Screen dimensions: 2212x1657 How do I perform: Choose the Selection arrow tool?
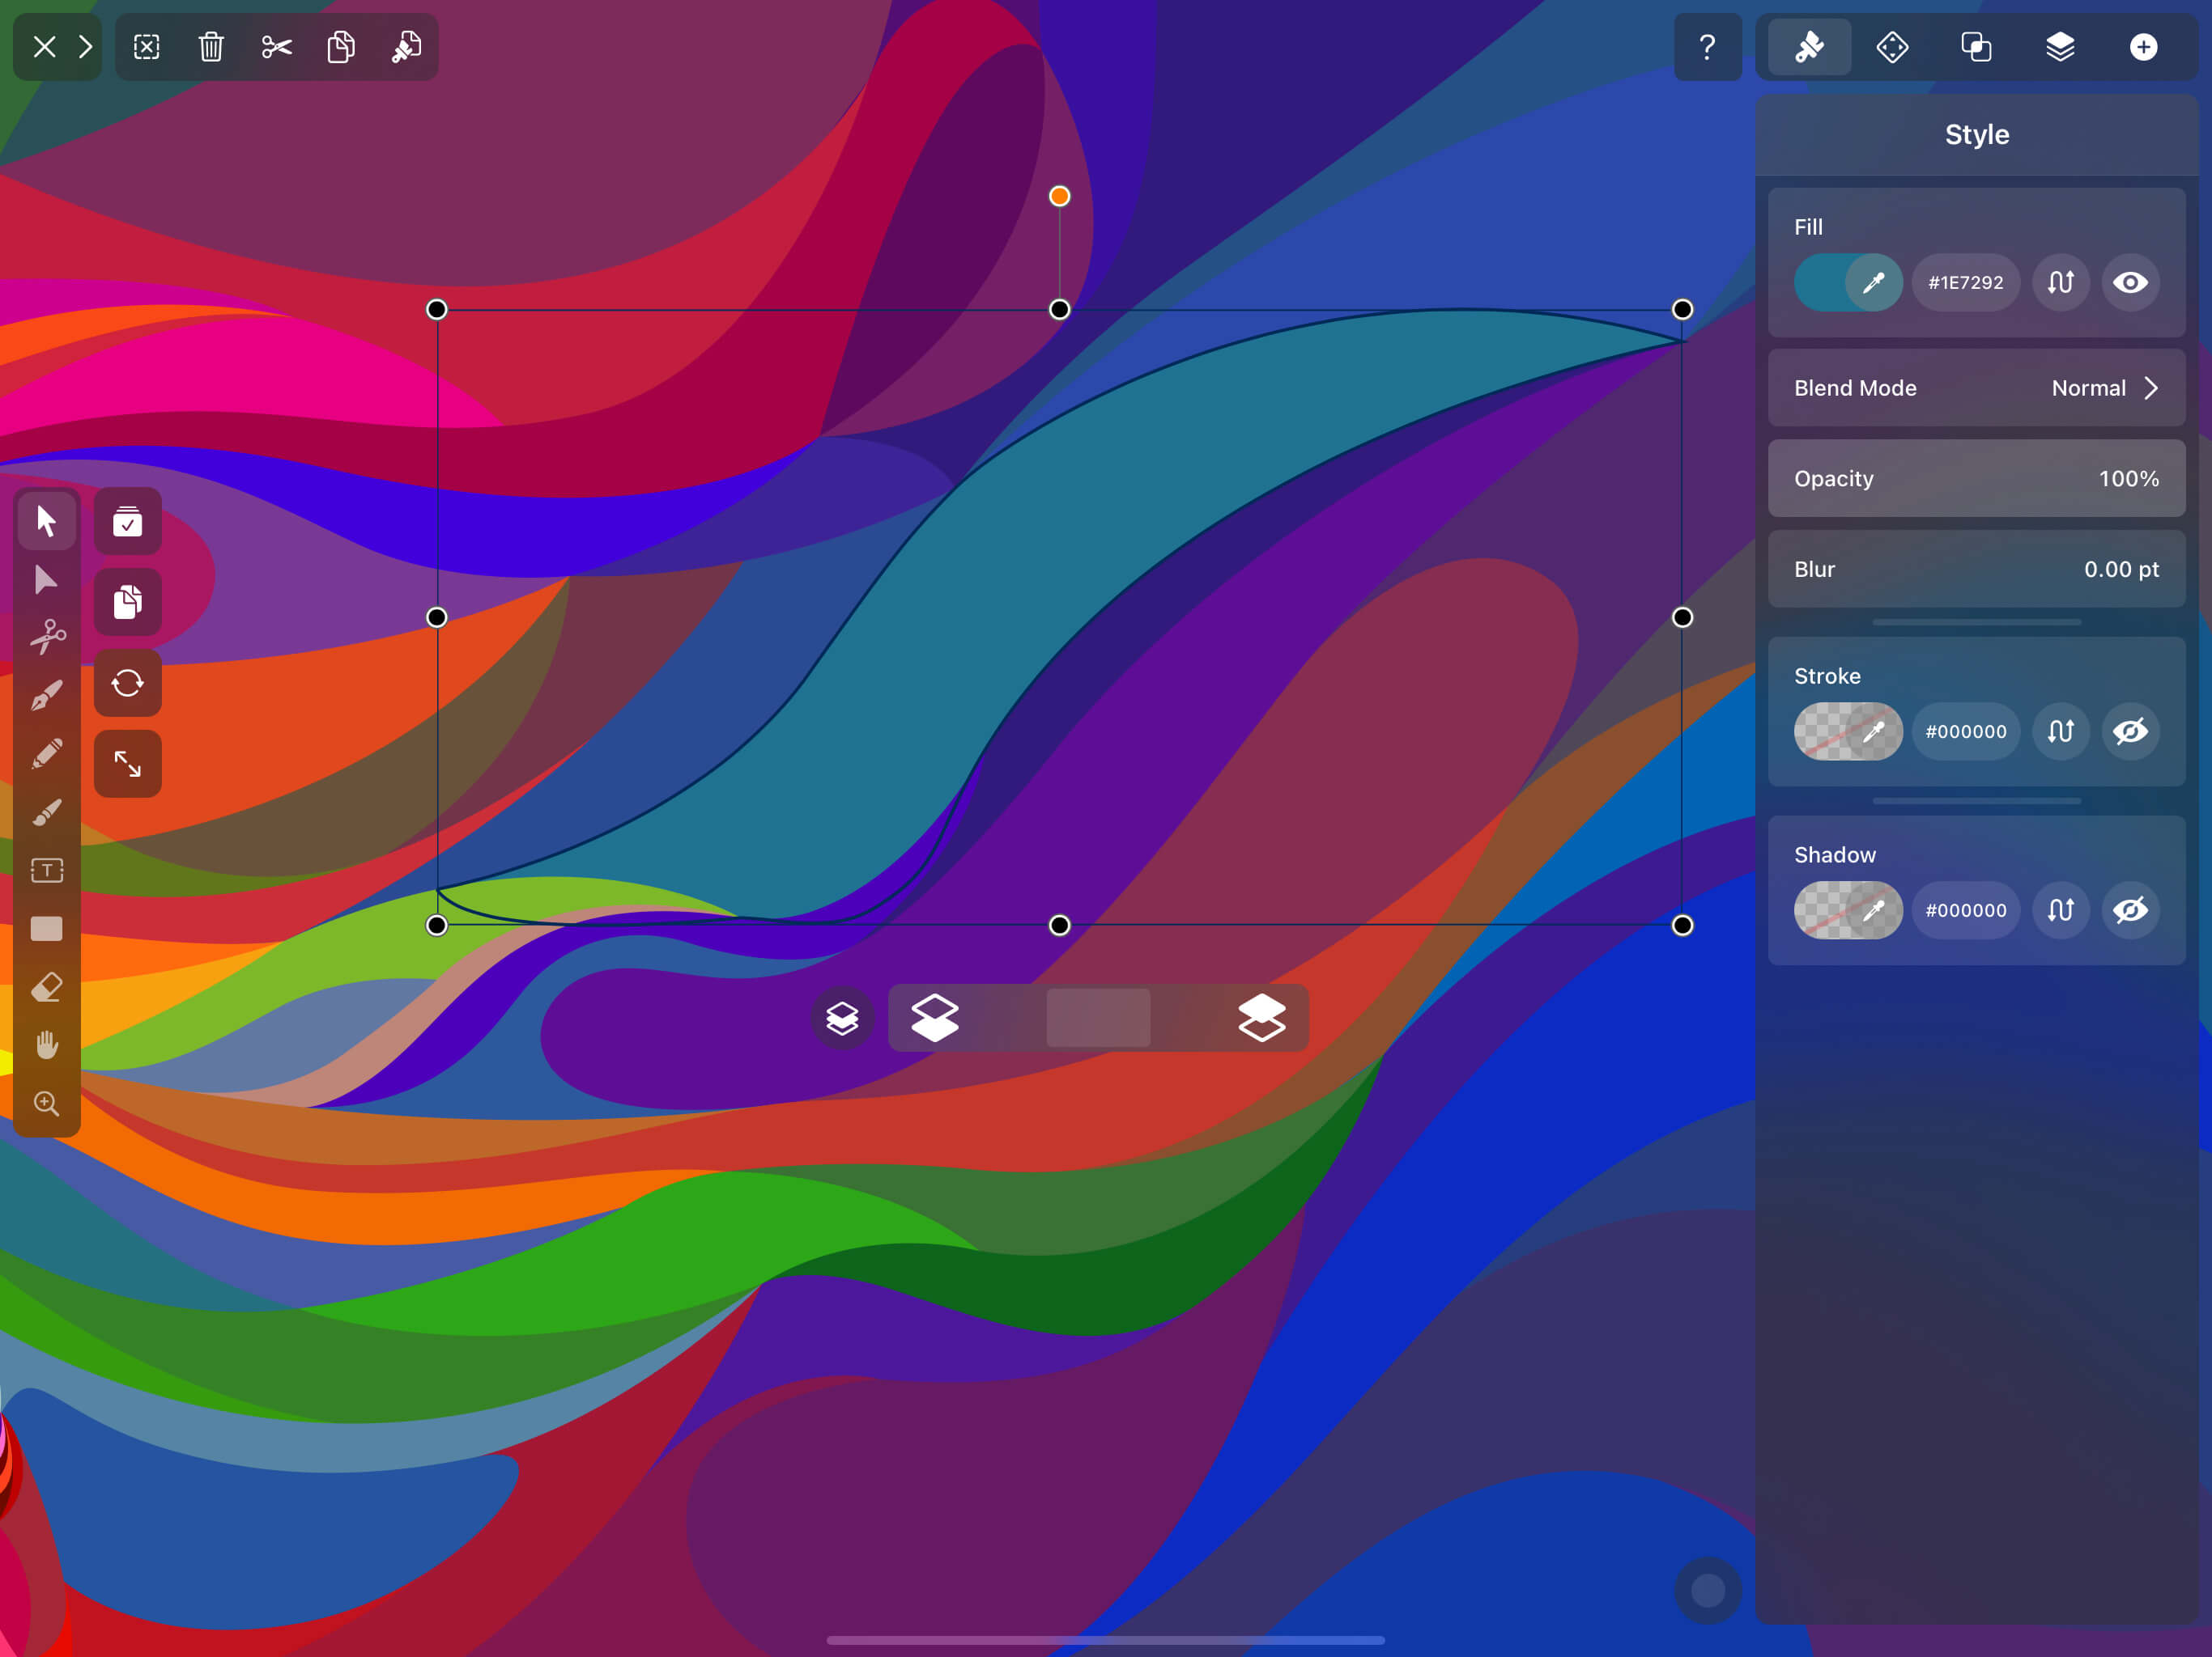(x=47, y=521)
